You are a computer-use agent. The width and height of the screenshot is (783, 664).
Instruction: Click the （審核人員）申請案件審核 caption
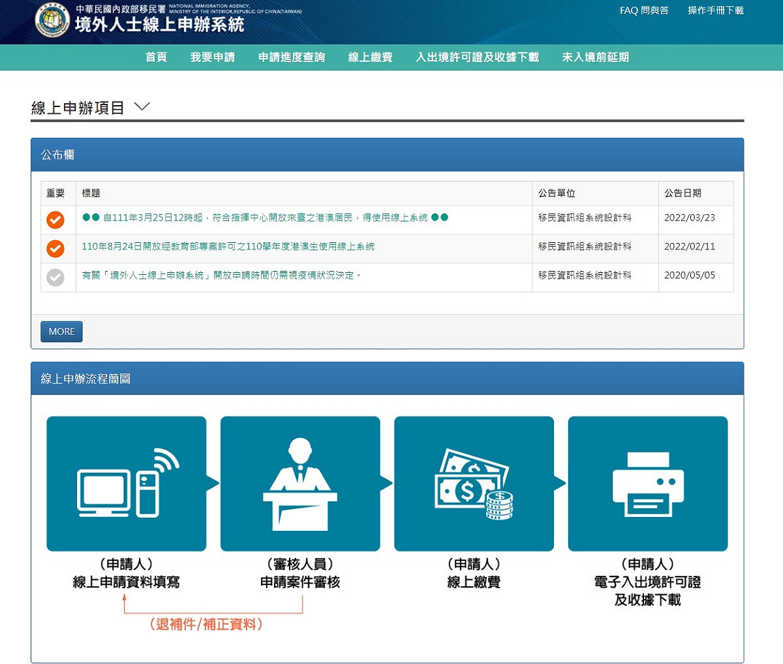tap(300, 573)
